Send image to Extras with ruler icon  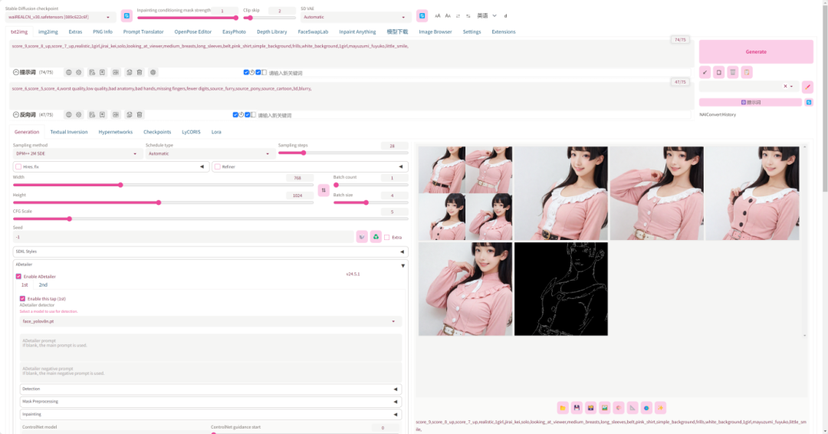pyautogui.click(x=632, y=408)
